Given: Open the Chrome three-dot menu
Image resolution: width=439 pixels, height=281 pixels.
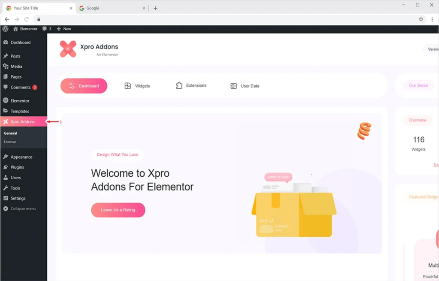Looking at the screenshot, I should coord(432,19).
